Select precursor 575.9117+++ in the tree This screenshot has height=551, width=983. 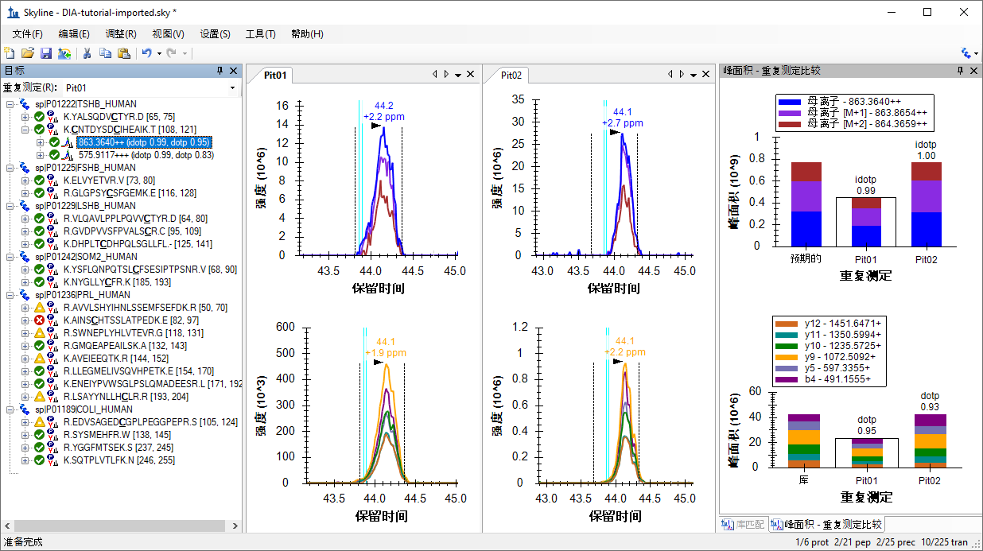[x=146, y=155]
